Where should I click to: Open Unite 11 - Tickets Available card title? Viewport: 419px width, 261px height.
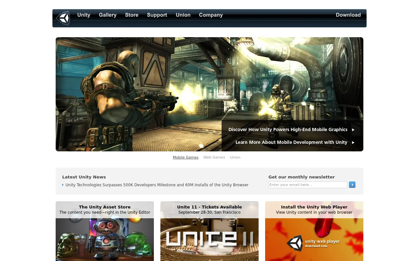tap(209, 207)
